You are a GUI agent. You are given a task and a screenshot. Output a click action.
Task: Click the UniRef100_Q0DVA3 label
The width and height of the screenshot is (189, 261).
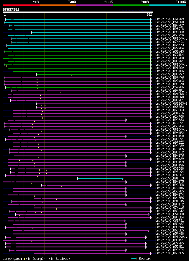[x=170, y=81]
